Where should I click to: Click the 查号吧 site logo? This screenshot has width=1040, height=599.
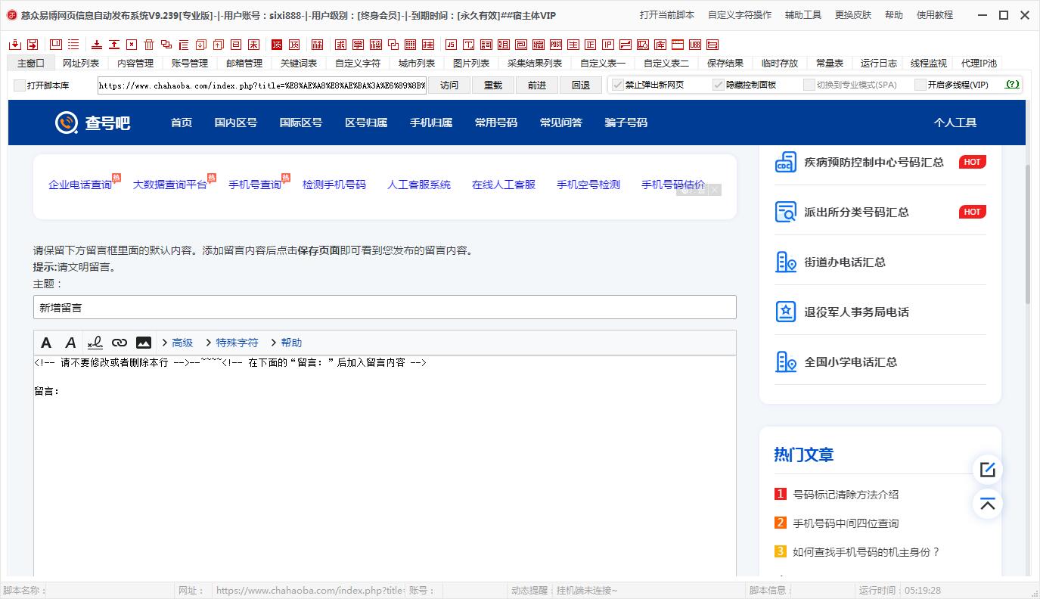[x=92, y=123]
